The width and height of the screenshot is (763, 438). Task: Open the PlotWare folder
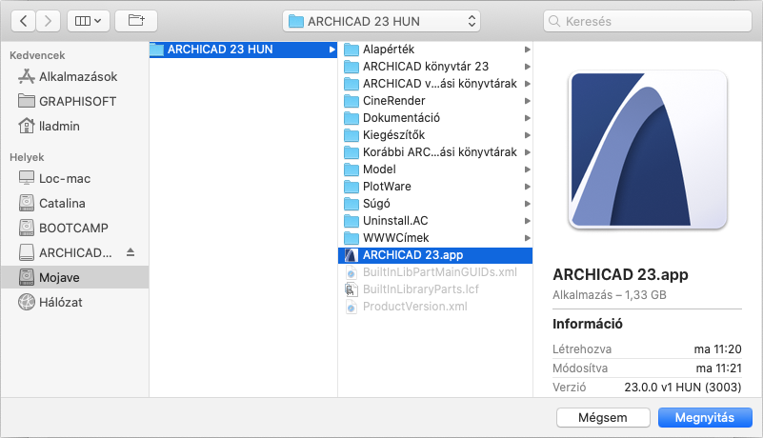click(435, 187)
